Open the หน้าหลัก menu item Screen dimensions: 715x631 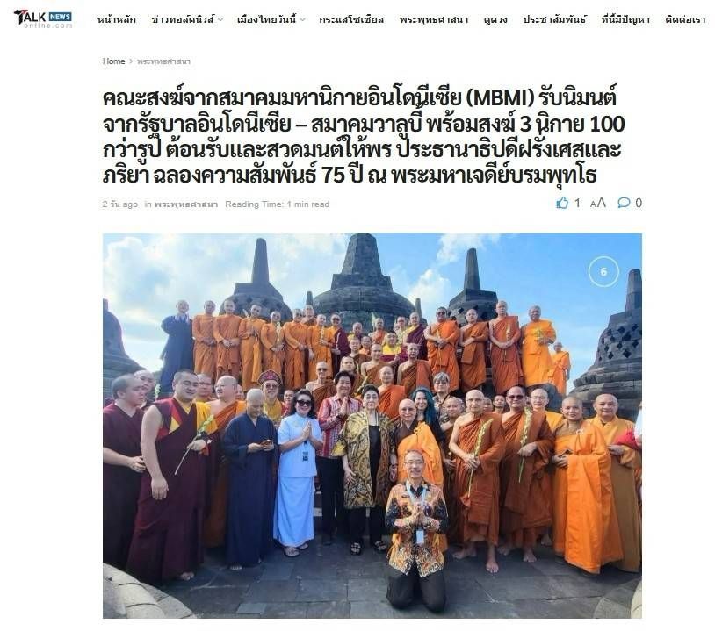point(116,19)
